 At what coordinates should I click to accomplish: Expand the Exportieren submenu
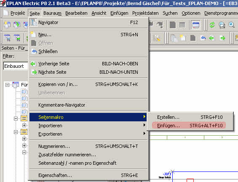tap(88, 134)
